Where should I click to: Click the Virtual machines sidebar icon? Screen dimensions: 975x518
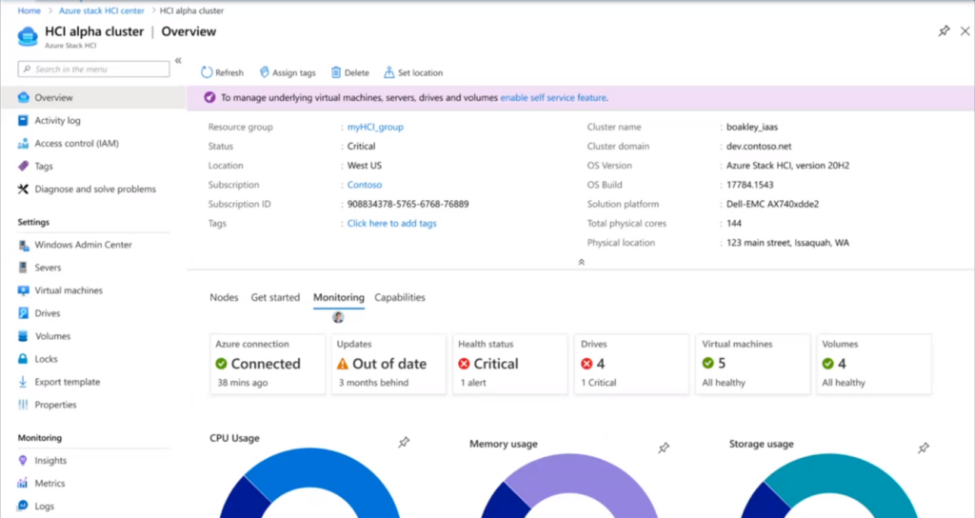click(x=24, y=290)
